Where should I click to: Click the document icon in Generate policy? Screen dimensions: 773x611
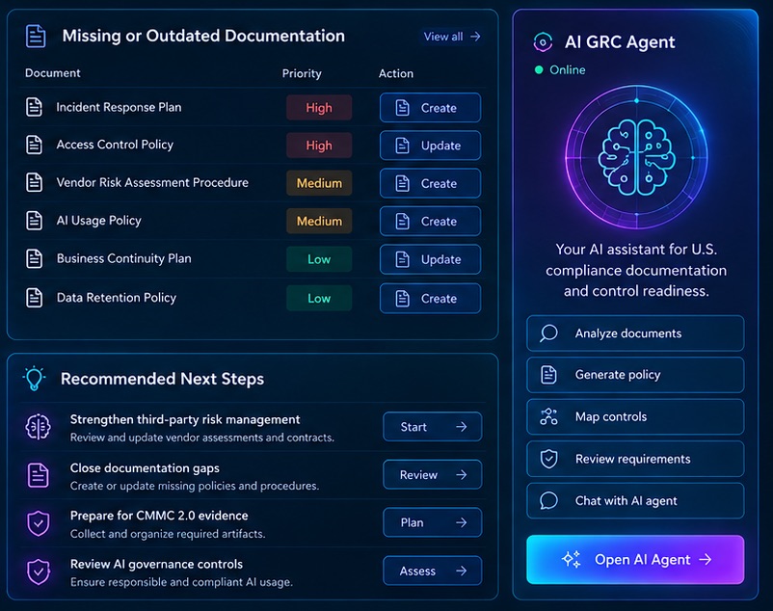548,375
